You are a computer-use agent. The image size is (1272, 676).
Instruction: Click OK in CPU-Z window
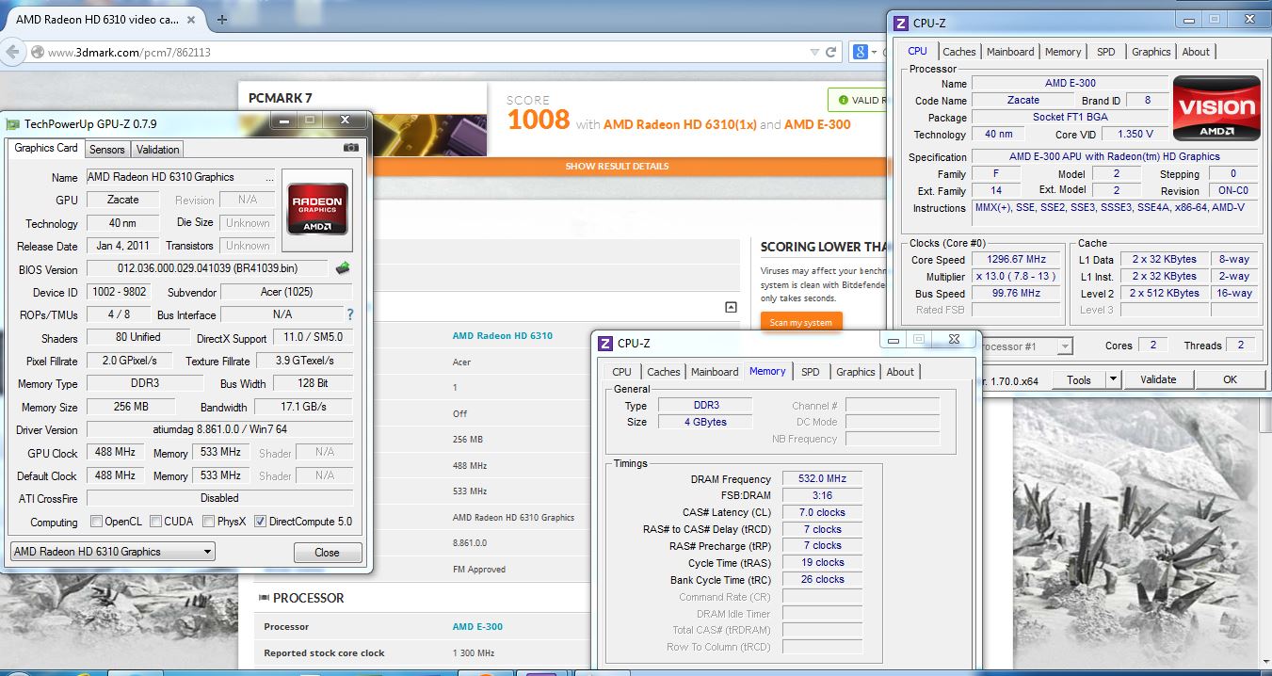tap(1230, 379)
